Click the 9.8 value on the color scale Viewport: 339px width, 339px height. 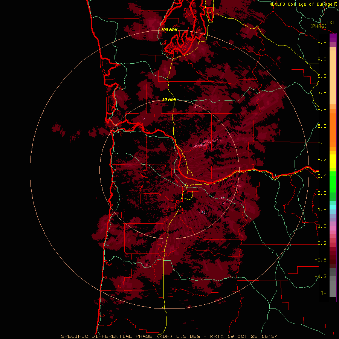tap(322, 42)
